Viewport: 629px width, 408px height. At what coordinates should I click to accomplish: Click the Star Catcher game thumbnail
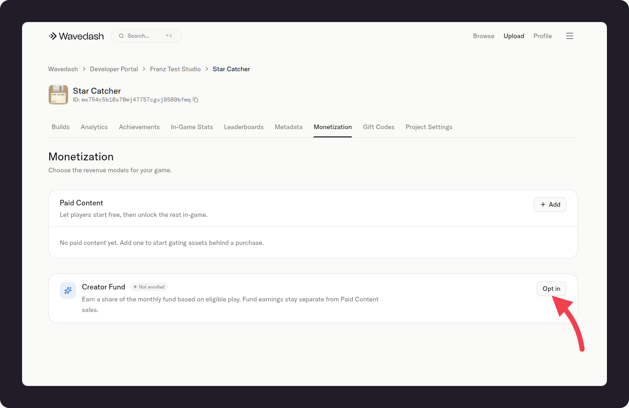pyautogui.click(x=58, y=95)
